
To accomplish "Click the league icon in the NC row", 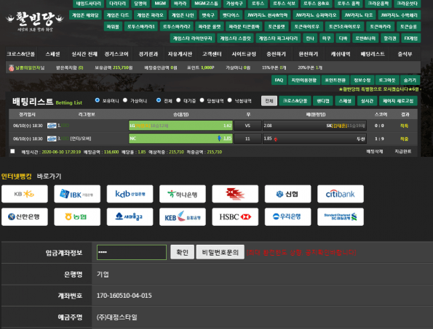I will point(52,139).
